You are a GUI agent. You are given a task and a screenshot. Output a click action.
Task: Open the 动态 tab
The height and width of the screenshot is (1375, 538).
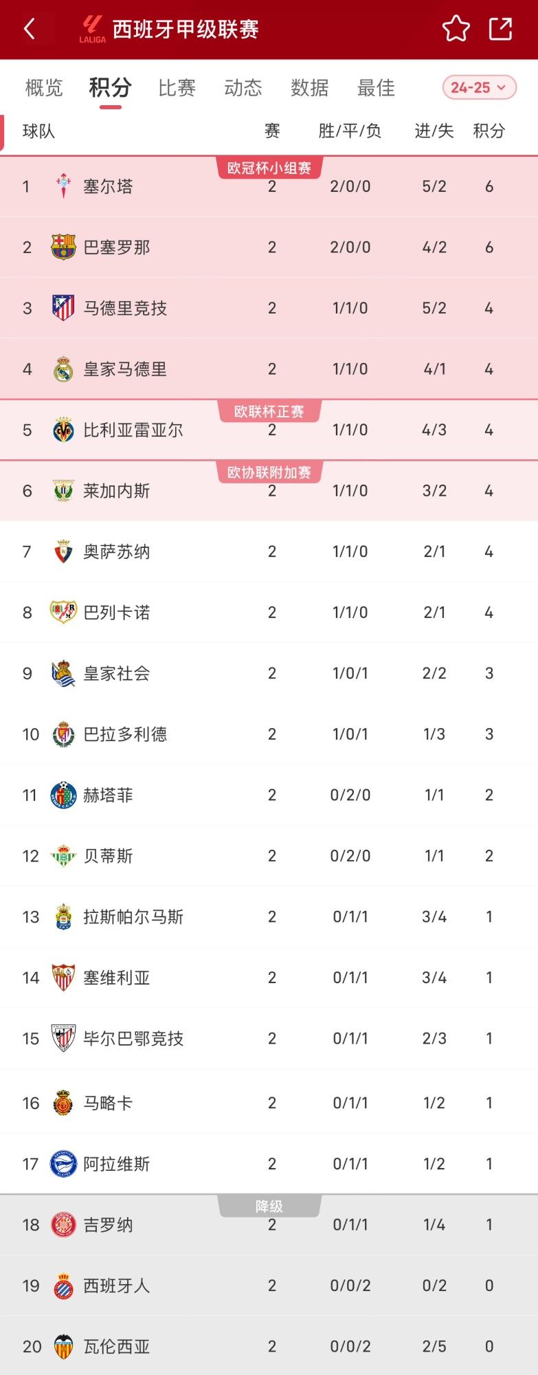click(243, 88)
